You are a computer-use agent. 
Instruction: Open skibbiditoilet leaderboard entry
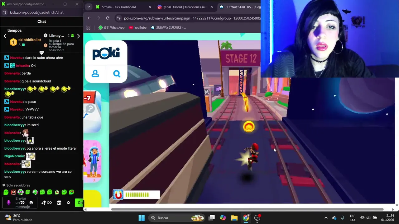click(26, 42)
